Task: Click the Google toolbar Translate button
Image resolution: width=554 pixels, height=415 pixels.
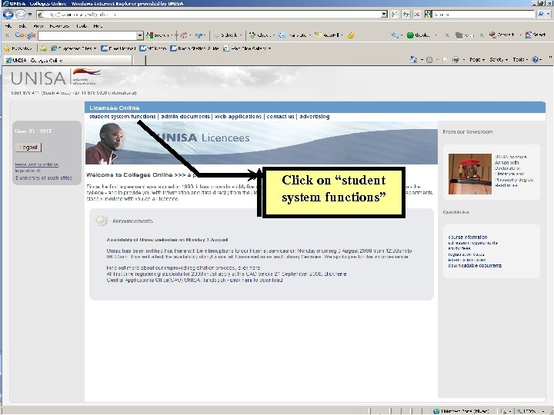Action: (x=293, y=35)
